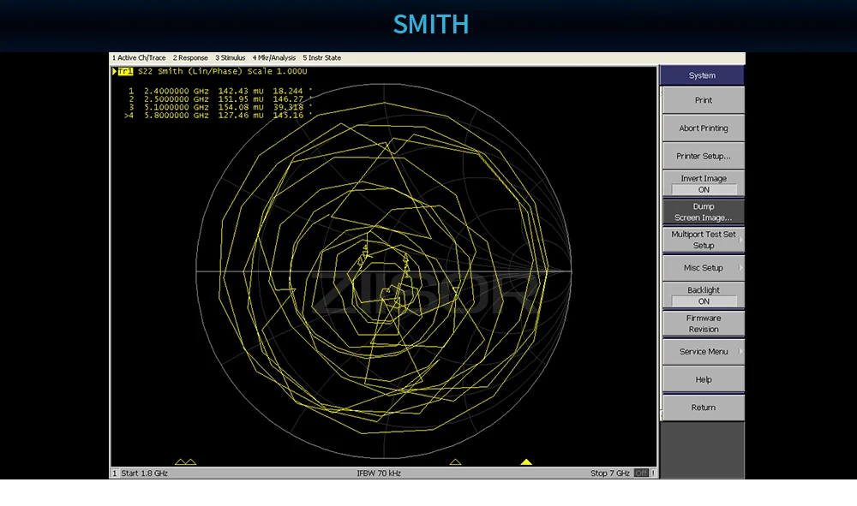Click the active filled marker triangle on frequency axis
This screenshot has height=506, width=857.
[x=526, y=462]
